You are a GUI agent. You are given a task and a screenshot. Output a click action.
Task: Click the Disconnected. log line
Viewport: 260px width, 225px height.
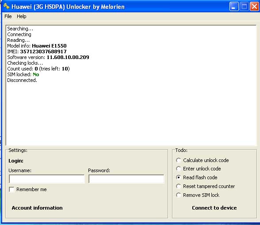pos(22,80)
